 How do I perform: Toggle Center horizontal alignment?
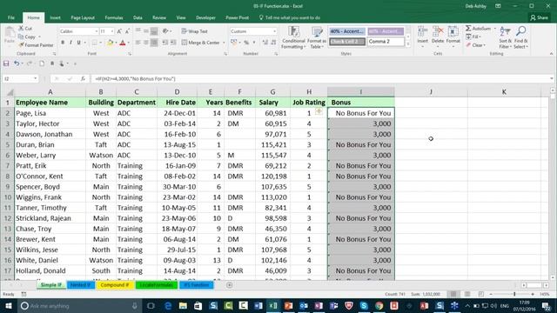[146, 43]
